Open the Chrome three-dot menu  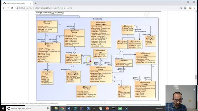[194, 8]
